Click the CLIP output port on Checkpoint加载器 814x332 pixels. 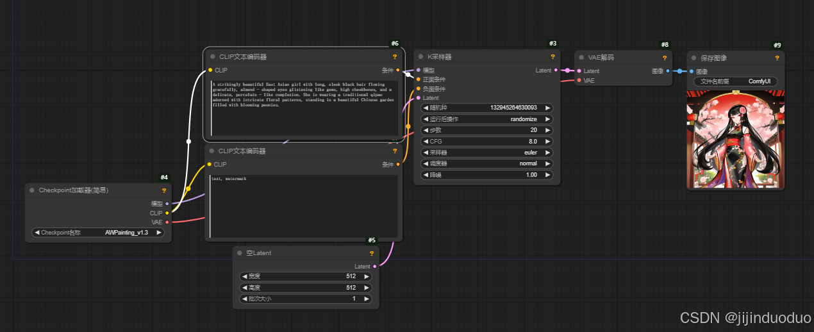click(167, 213)
